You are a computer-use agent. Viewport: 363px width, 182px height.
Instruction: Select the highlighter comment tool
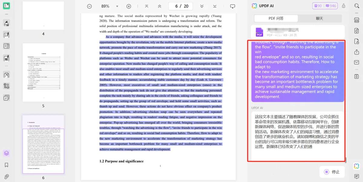pyautogui.click(x=6, y=23)
